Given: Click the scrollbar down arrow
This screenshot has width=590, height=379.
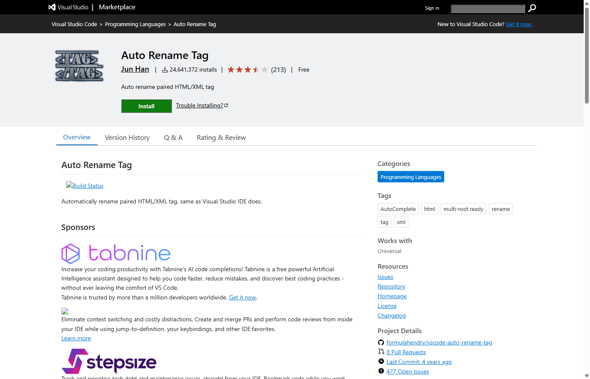Looking at the screenshot, I should tap(587, 376).
